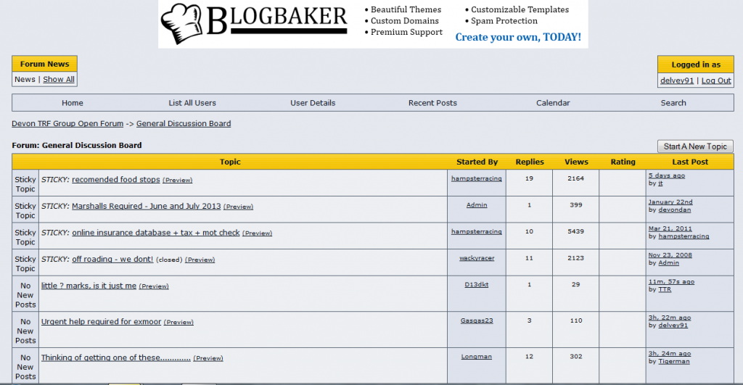Open the 'recomended food stops' sticky topic
This screenshot has height=385, width=743.
click(115, 180)
